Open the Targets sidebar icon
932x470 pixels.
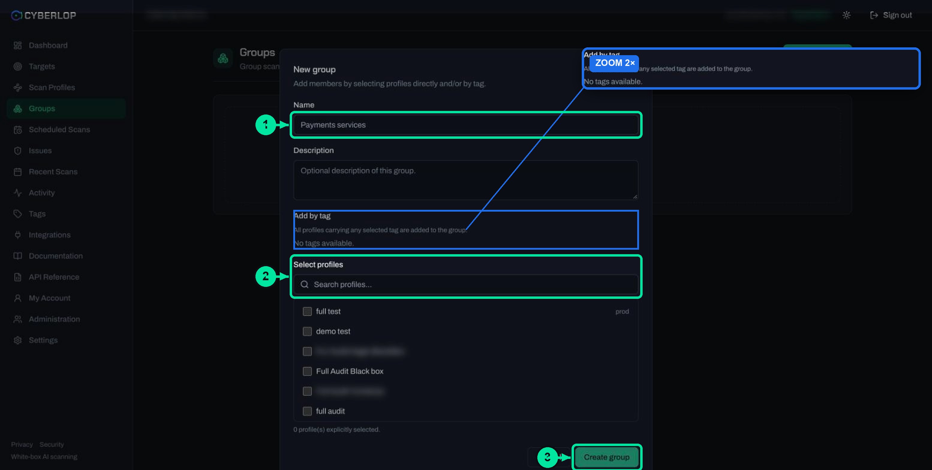coord(17,67)
